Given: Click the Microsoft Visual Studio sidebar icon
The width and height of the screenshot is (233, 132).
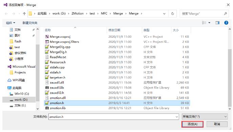Looking at the screenshot, I should [x=9, y=67].
